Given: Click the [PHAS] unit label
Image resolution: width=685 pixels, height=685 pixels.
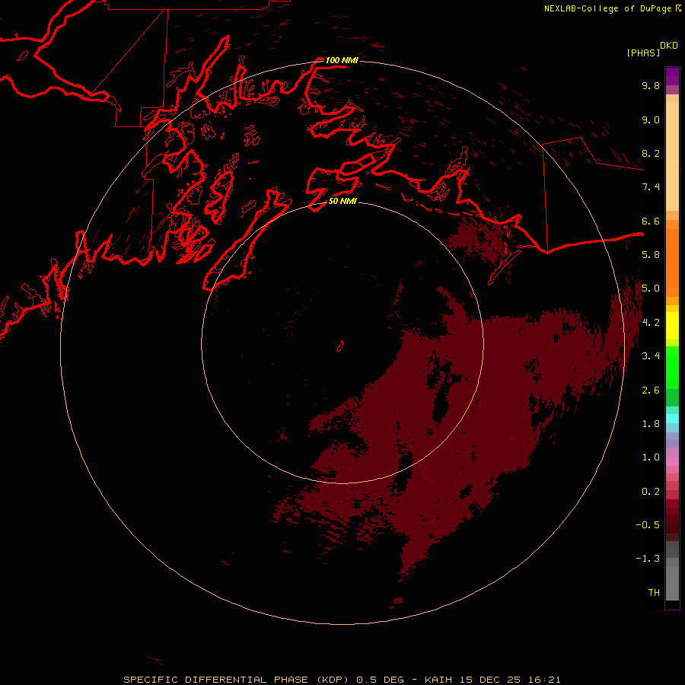Looking at the screenshot, I should point(643,53).
